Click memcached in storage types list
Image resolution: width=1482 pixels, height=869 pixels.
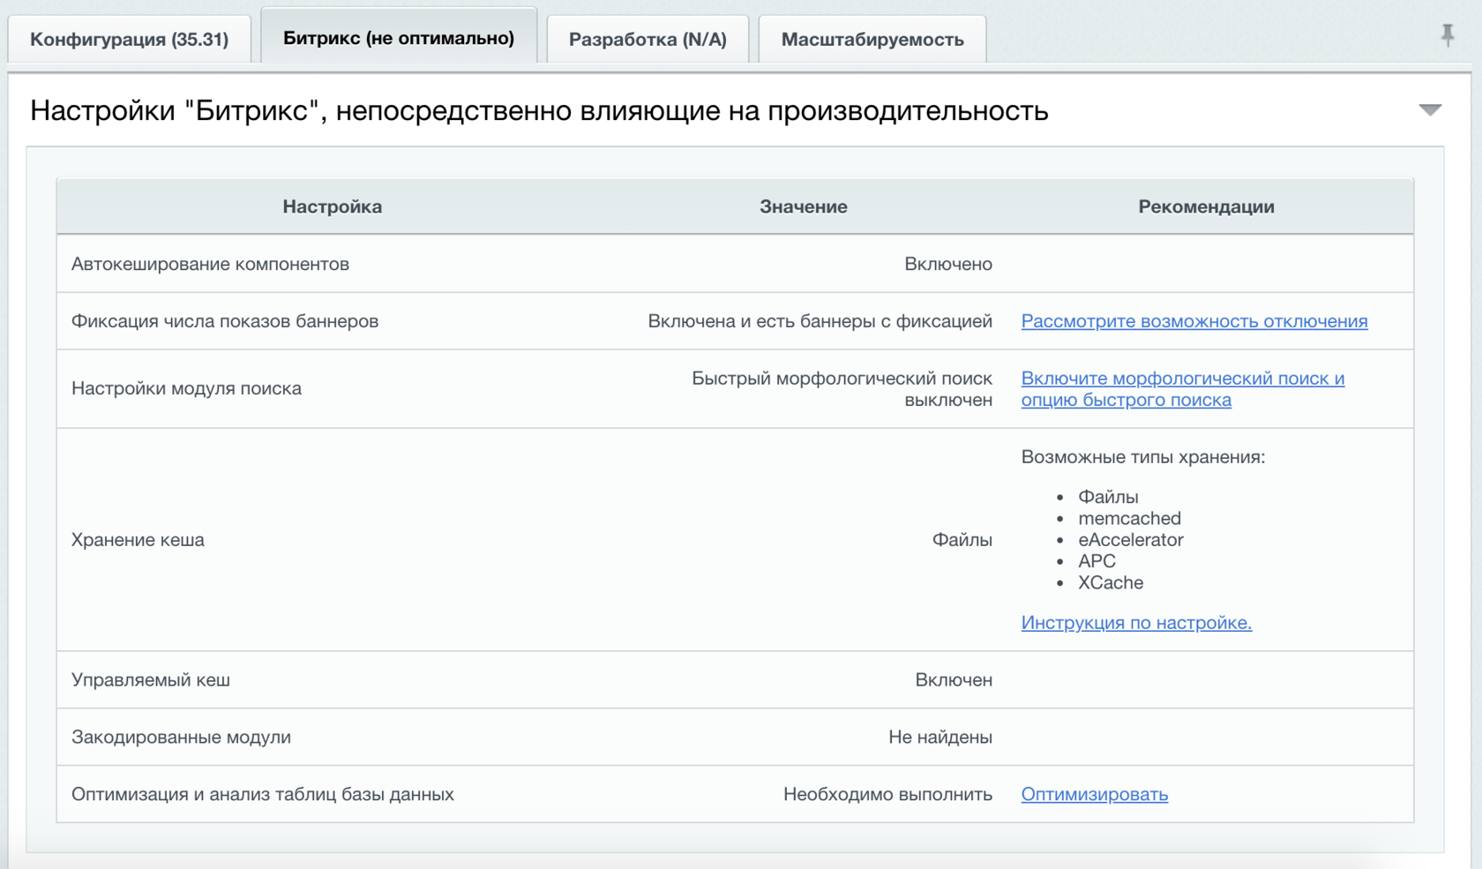tap(1129, 519)
